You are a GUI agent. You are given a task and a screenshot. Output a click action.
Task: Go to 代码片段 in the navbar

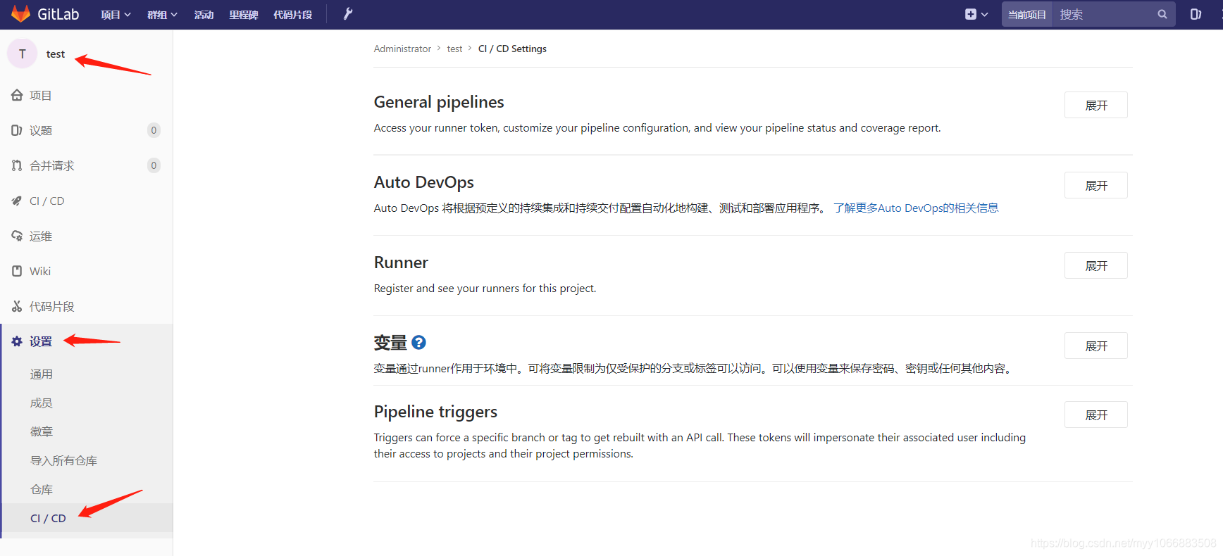coord(292,15)
